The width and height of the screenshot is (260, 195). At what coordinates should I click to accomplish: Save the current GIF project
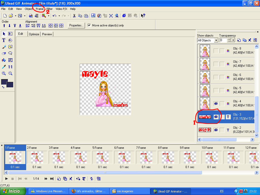[x=20, y=16]
